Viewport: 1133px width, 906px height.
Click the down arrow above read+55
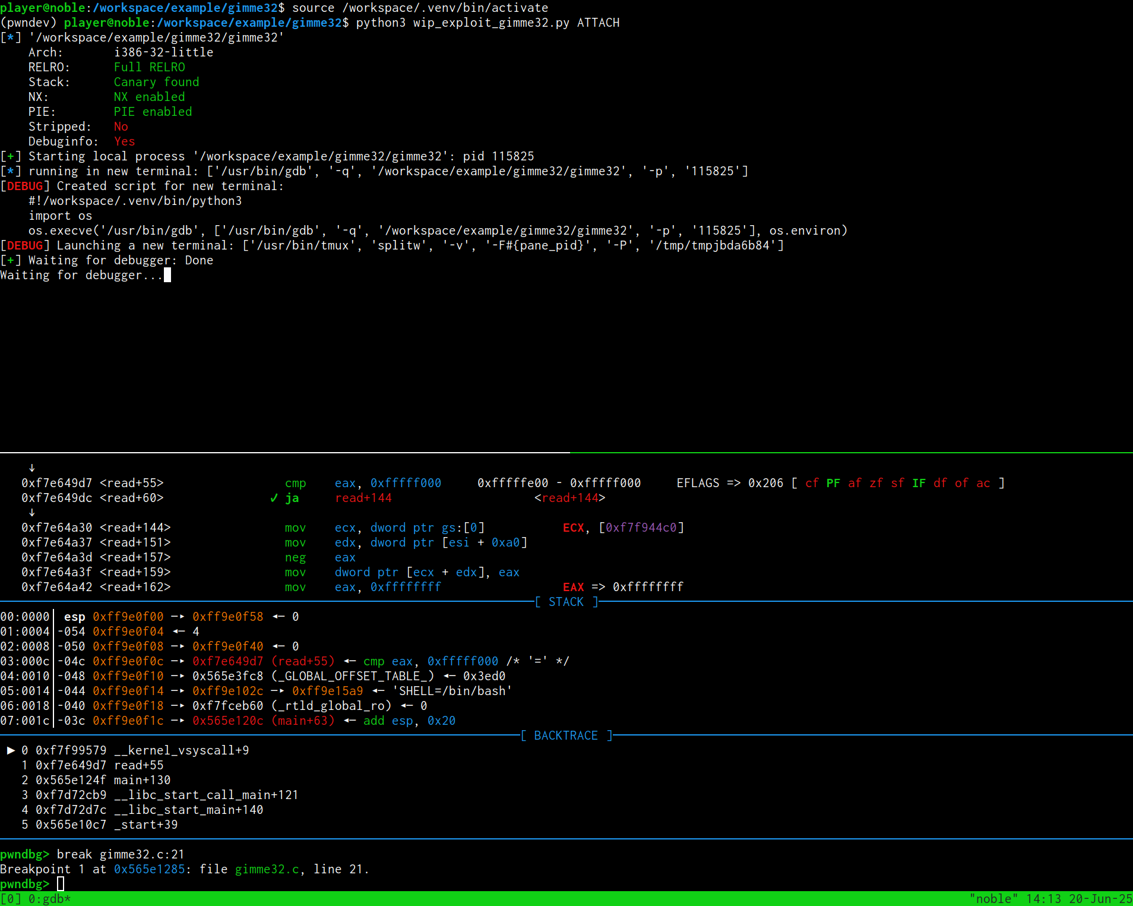pyautogui.click(x=32, y=468)
